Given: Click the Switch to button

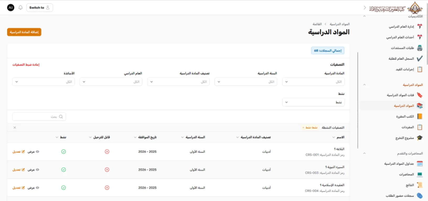Looking at the screenshot, I should [x=40, y=8].
